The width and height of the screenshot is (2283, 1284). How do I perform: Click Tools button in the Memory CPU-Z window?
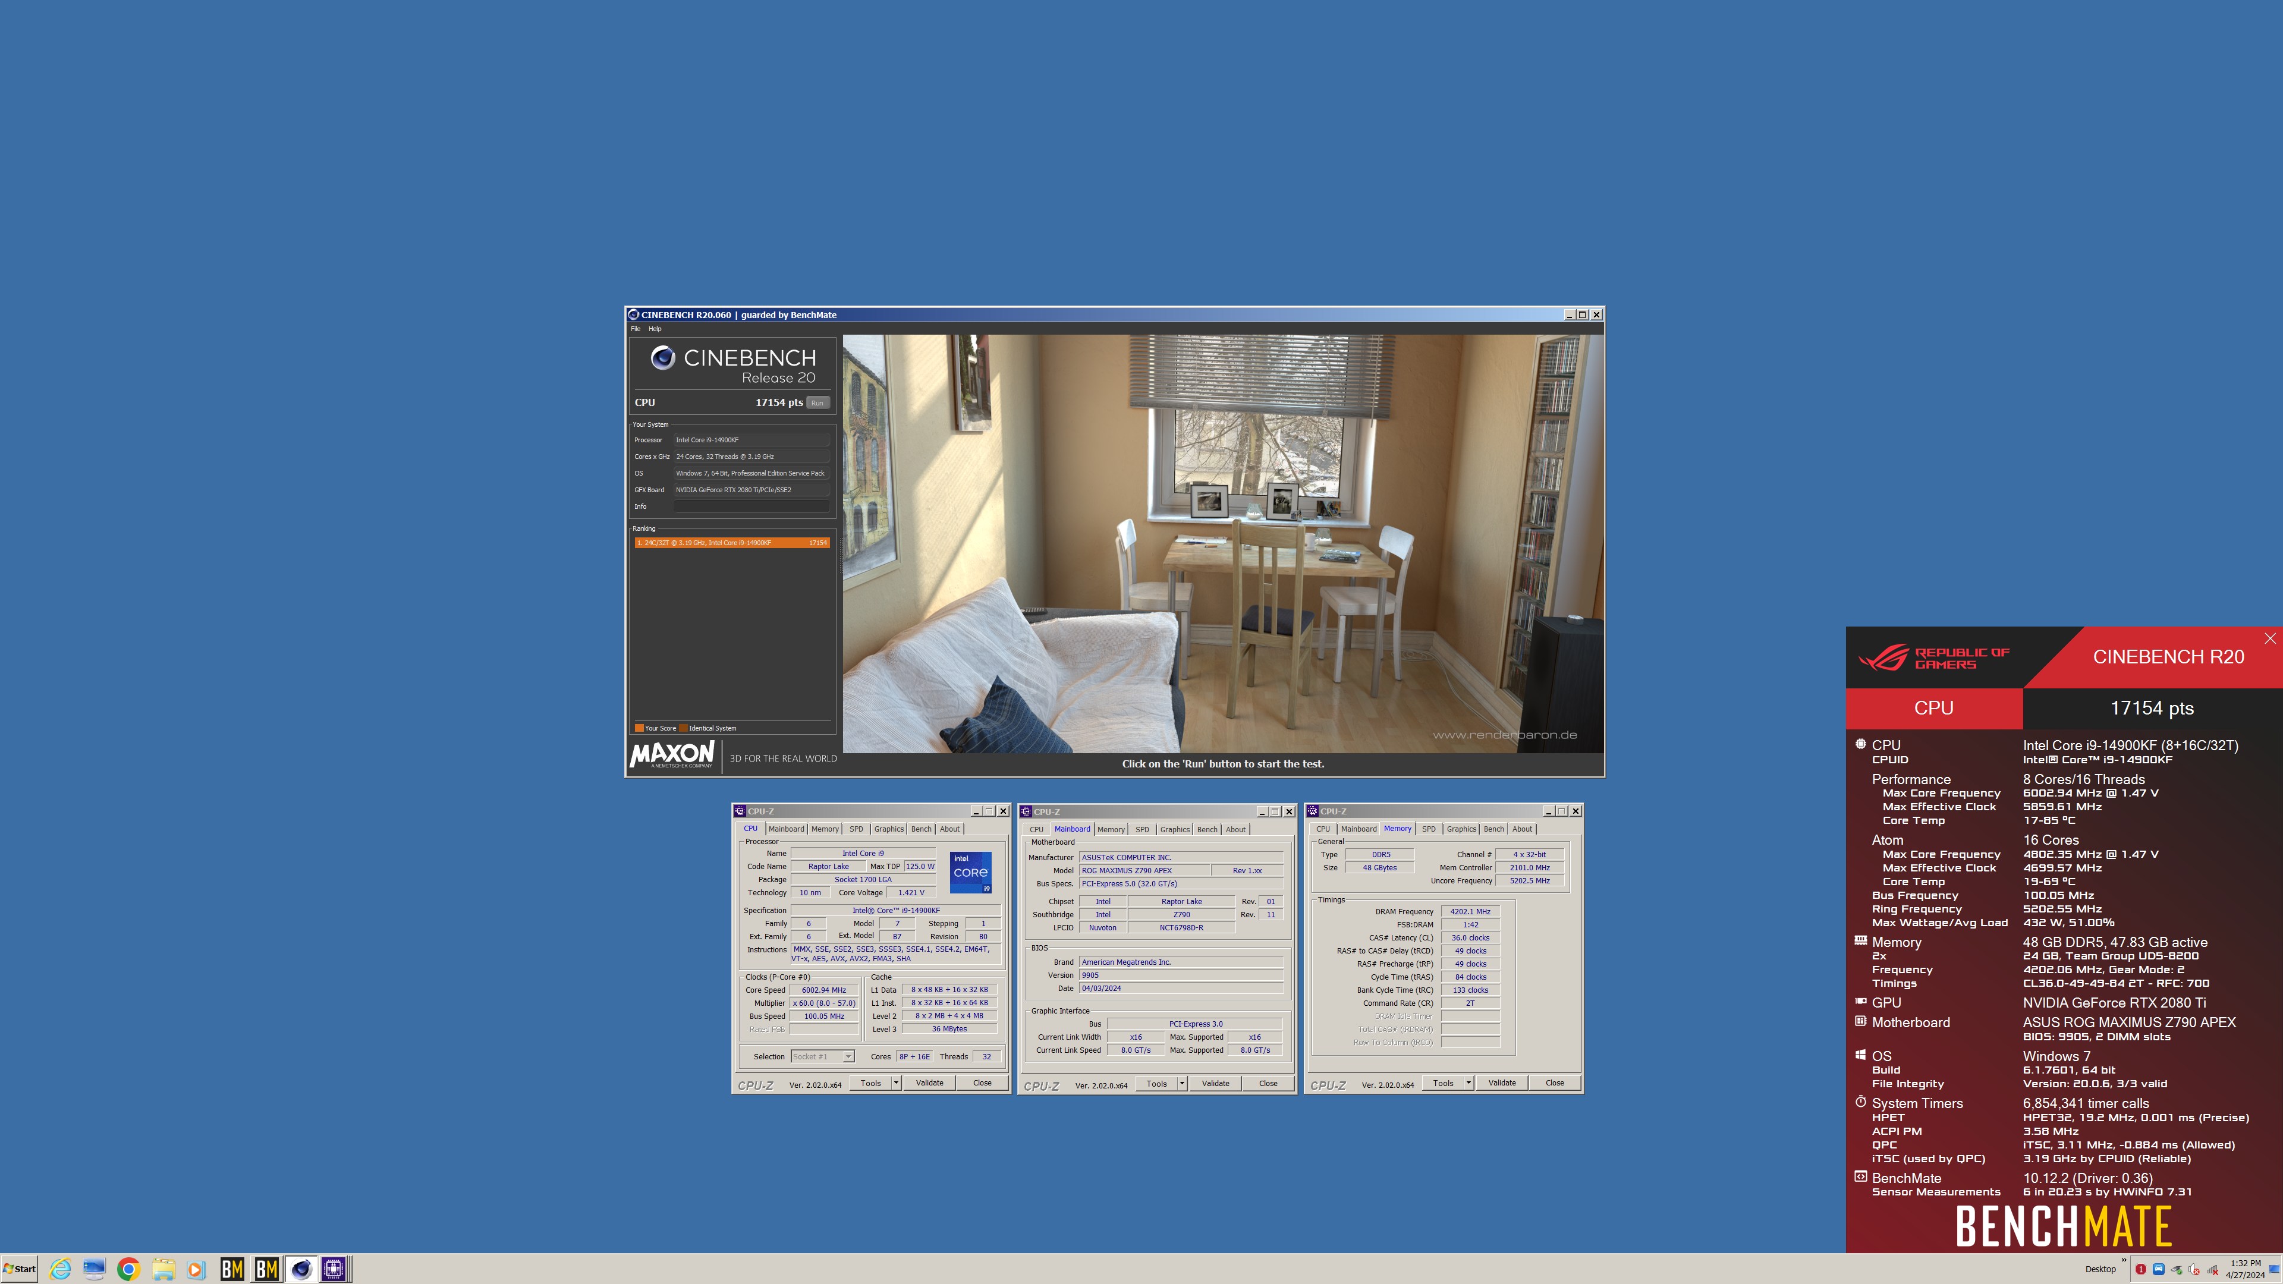[x=1444, y=1083]
